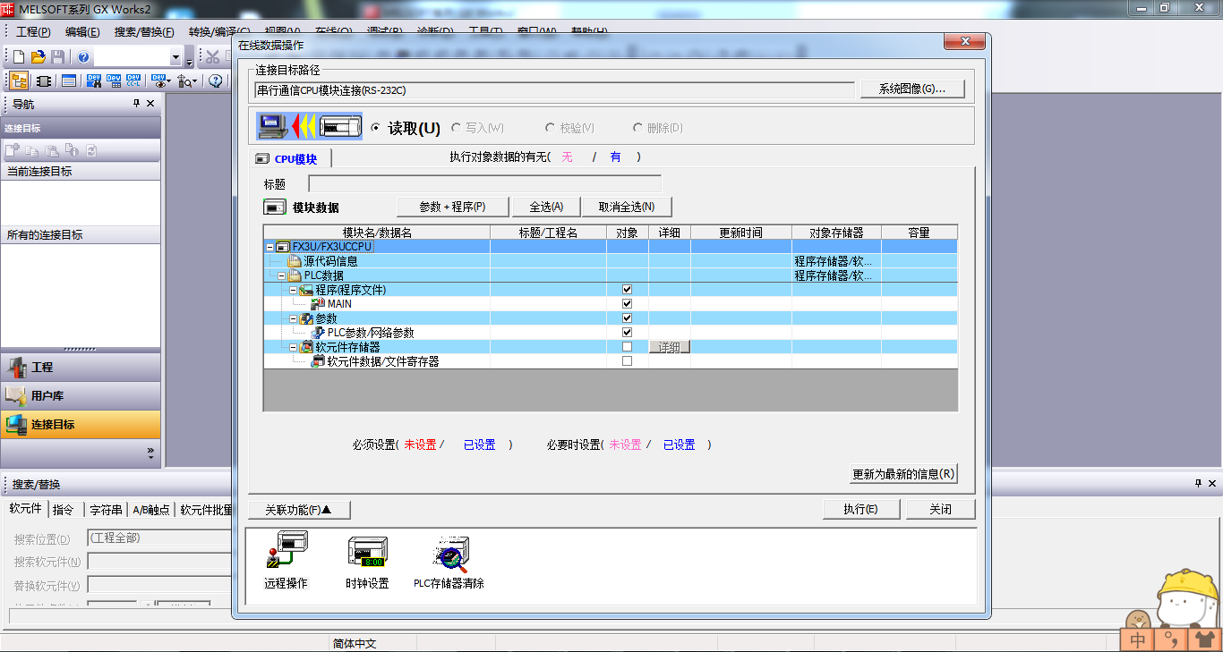Viewport: 1223px width, 652px height.
Task: Click the Clock Setting icon
Action: coord(367,553)
